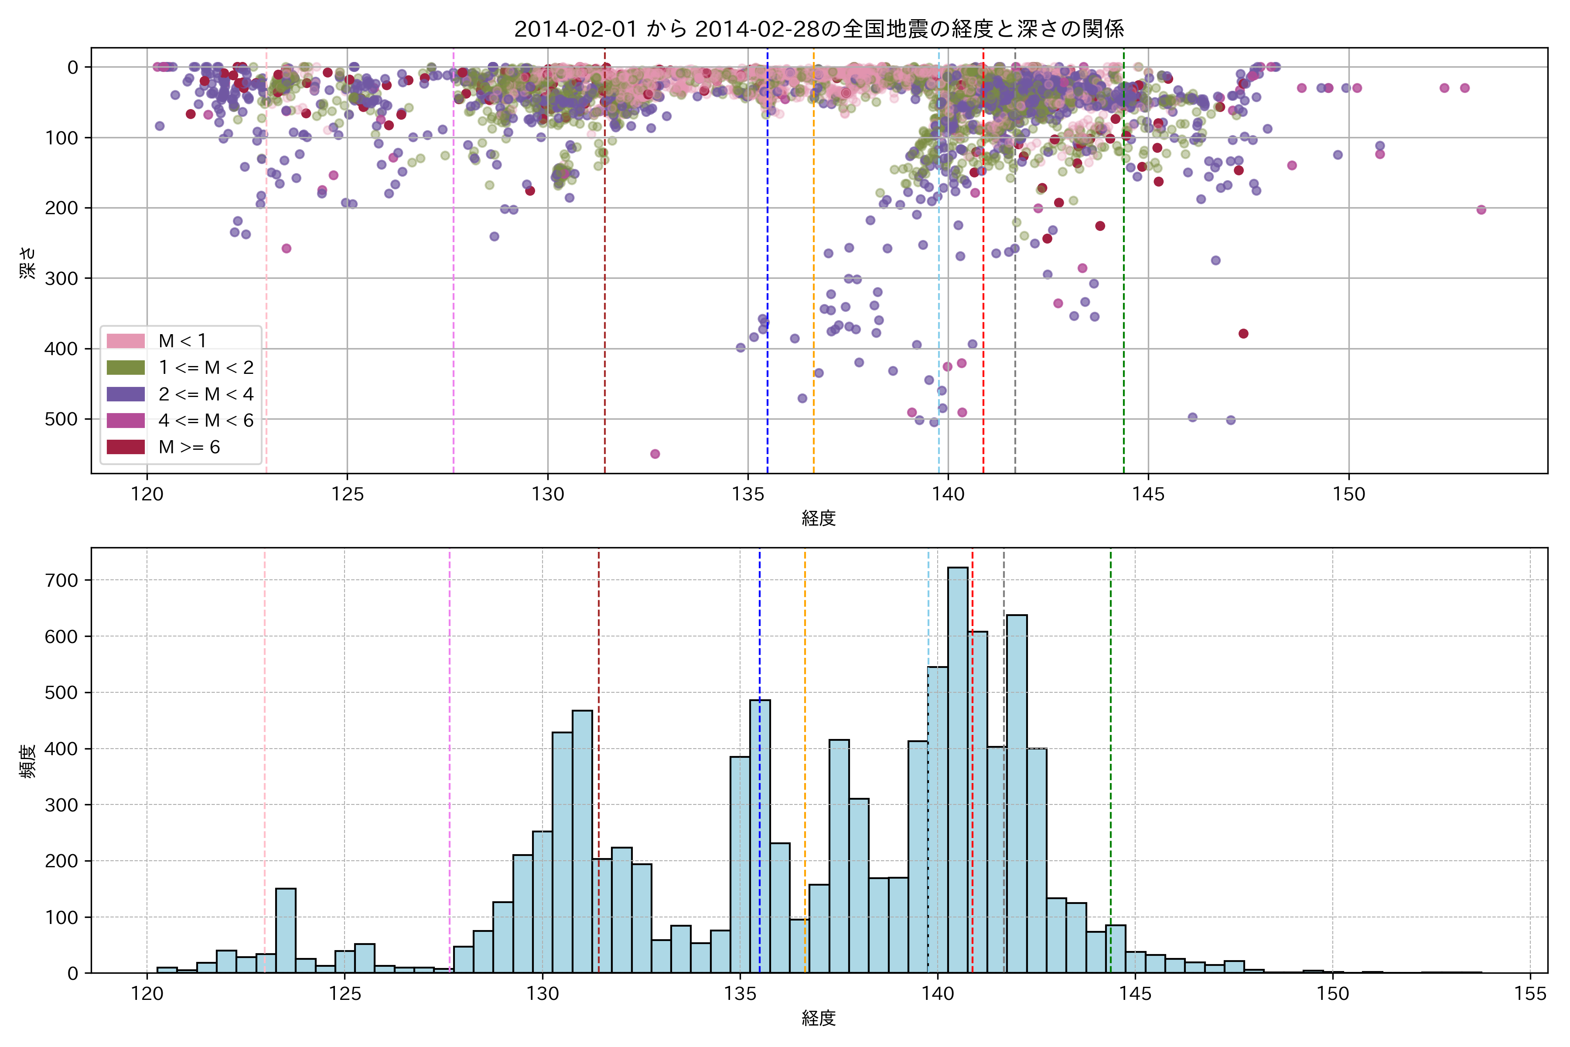
Task: Click the purple '2 <= M < 4' legend swatch
Action: pos(126,394)
